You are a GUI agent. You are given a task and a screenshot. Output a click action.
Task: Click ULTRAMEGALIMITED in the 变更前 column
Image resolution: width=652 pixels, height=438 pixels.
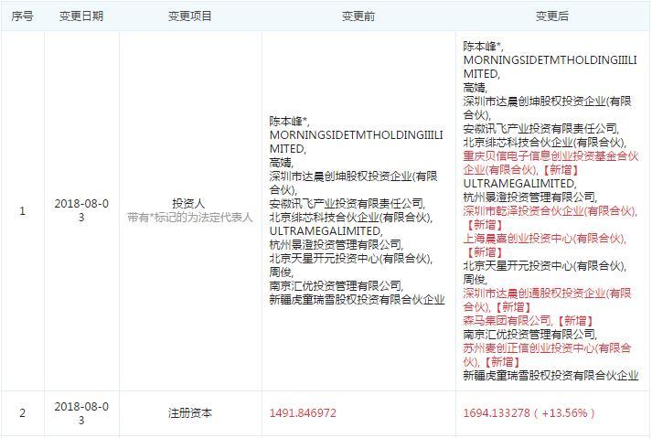(x=325, y=230)
